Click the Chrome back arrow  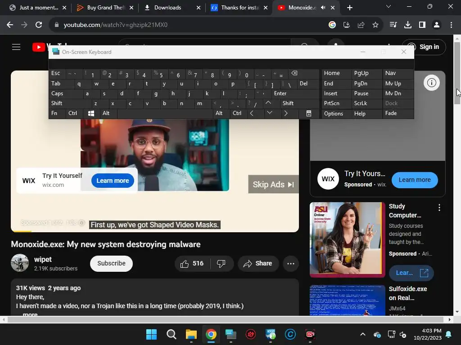(x=10, y=25)
